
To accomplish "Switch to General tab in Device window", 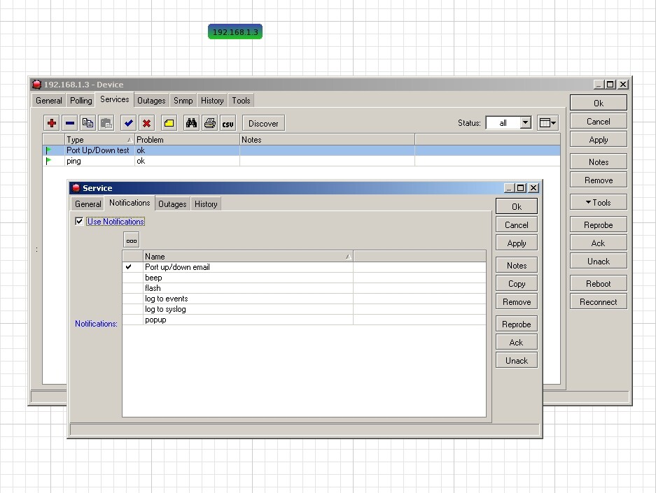I will click(x=49, y=101).
